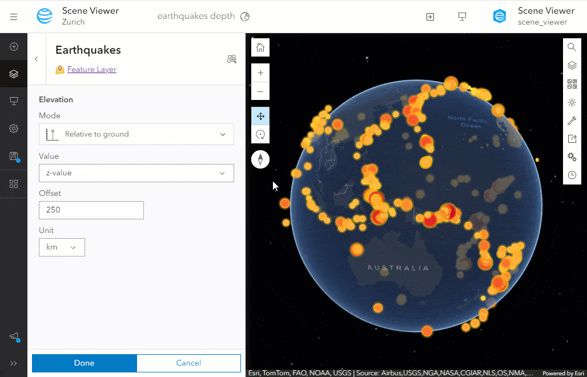
Task: Open the measure tool
Action: point(572,120)
